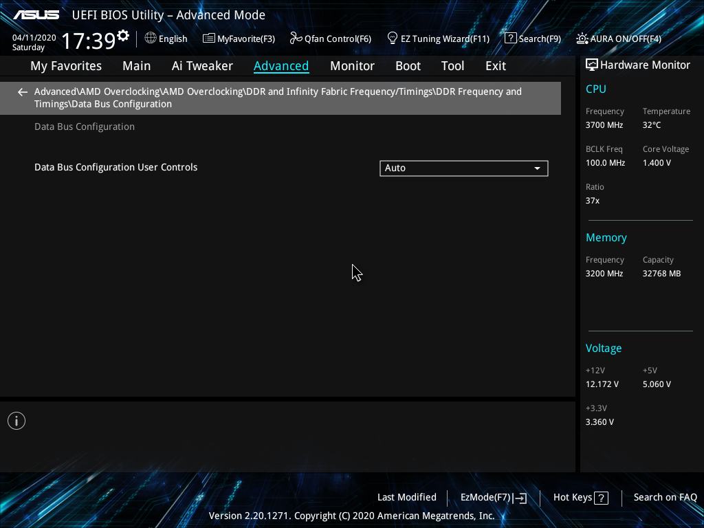Screen dimensions: 704x528
Task: Click the ASUS logo
Action: point(36,15)
